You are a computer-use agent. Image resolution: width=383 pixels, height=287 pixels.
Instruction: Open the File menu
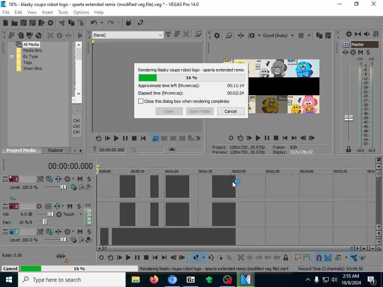pos(6,12)
